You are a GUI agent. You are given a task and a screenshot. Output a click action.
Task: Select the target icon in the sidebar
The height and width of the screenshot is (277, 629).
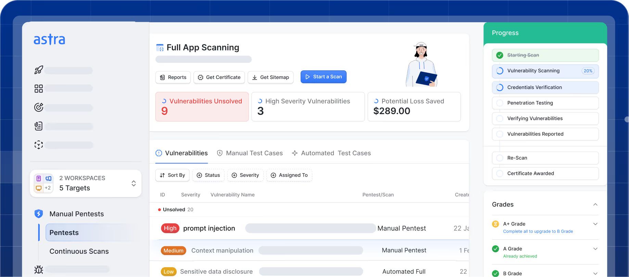point(39,107)
